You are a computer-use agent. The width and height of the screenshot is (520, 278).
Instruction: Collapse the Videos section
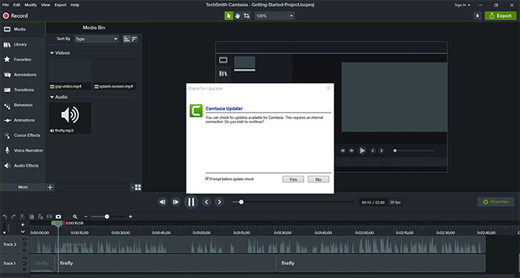(x=52, y=53)
